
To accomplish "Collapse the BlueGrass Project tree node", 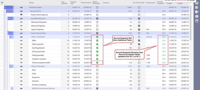I will click(5, 7).
